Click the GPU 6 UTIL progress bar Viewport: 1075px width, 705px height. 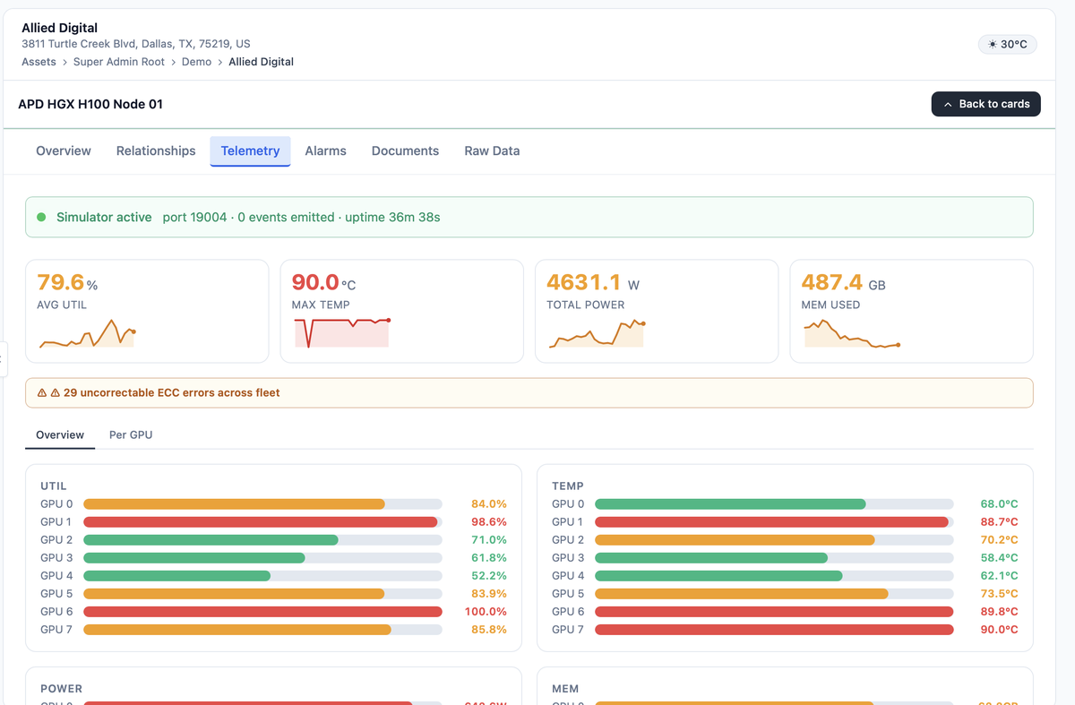click(x=262, y=612)
